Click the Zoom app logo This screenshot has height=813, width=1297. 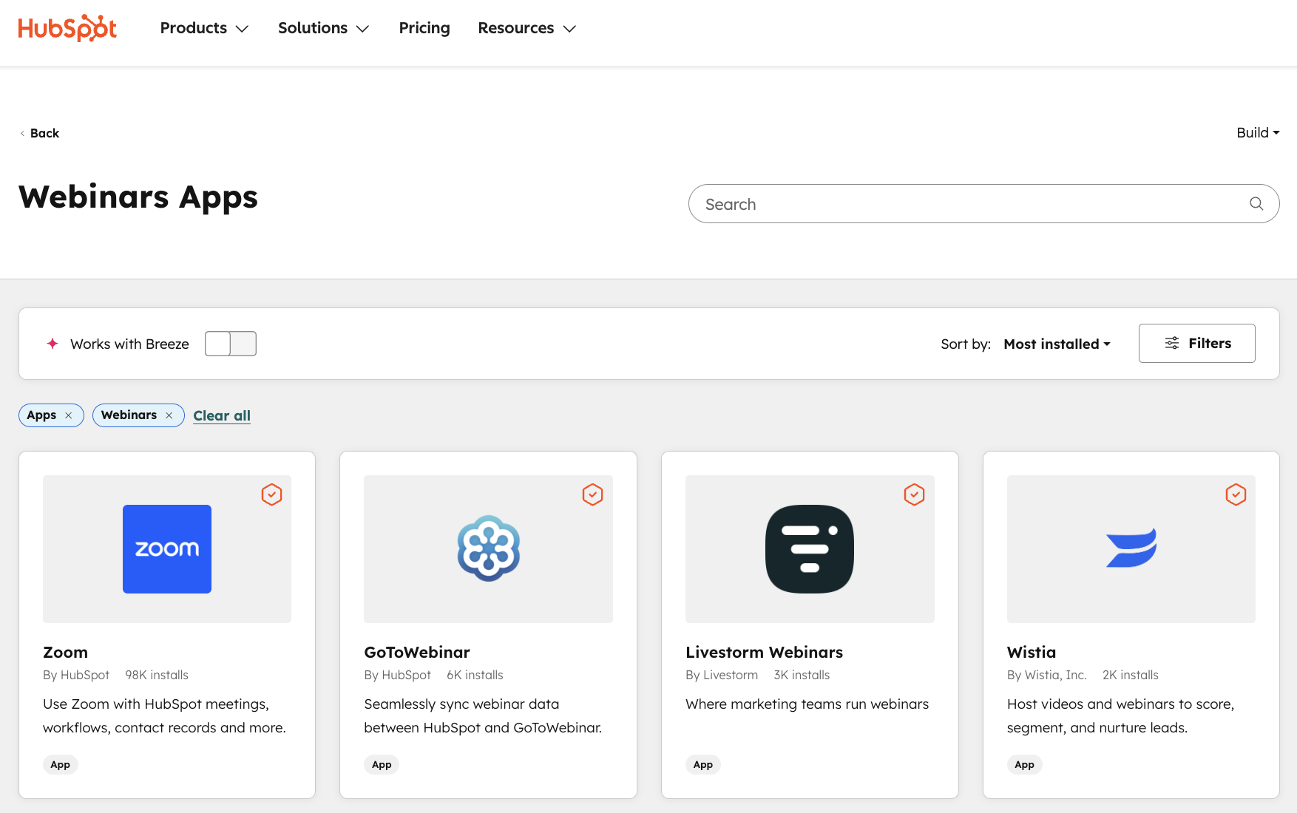coord(167,549)
